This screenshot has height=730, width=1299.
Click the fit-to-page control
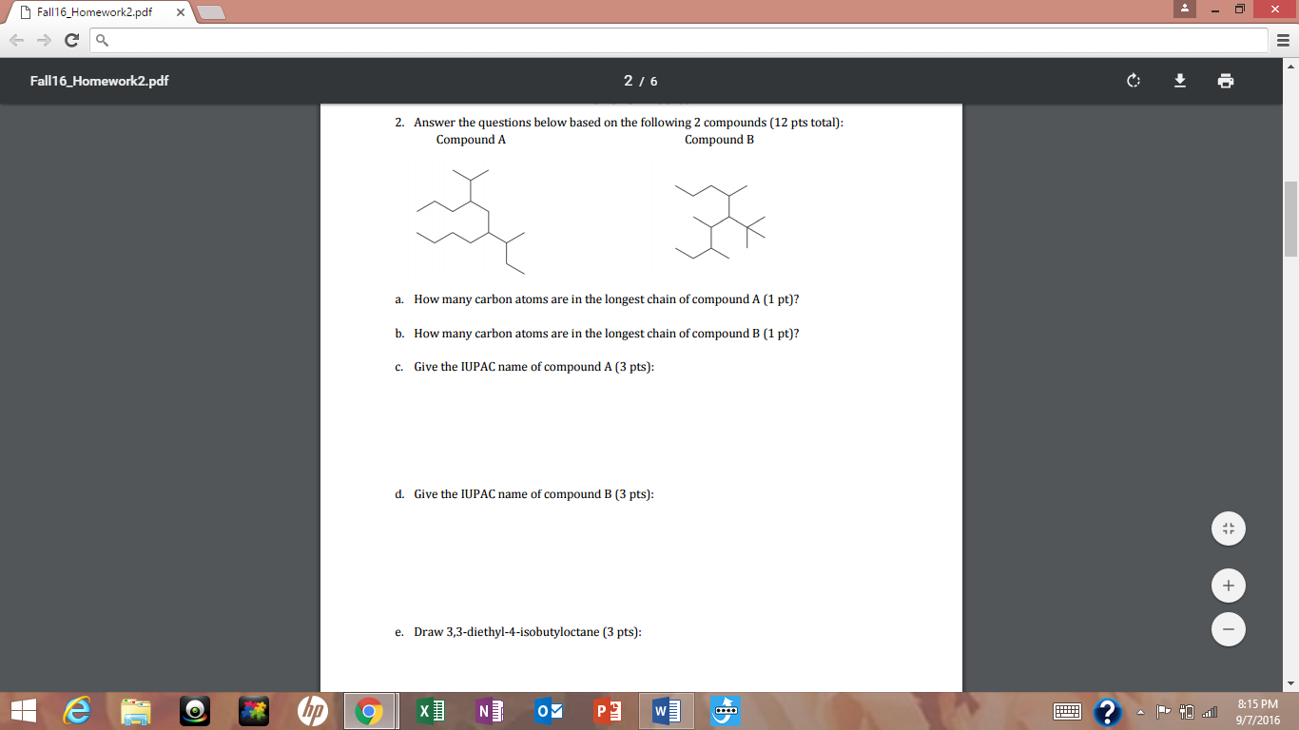1228,528
